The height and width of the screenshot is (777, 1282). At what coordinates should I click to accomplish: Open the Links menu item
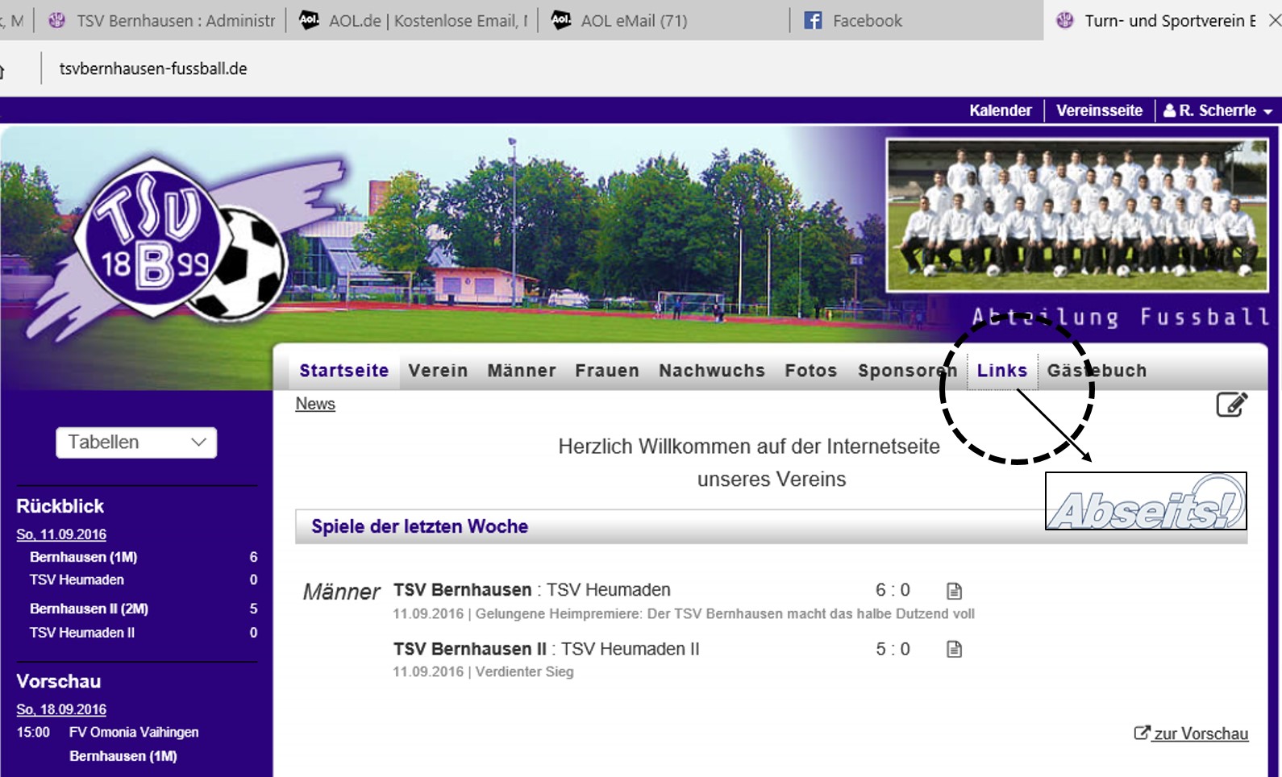tap(1001, 371)
